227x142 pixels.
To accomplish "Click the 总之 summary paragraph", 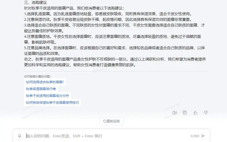I will click(x=115, y=62).
